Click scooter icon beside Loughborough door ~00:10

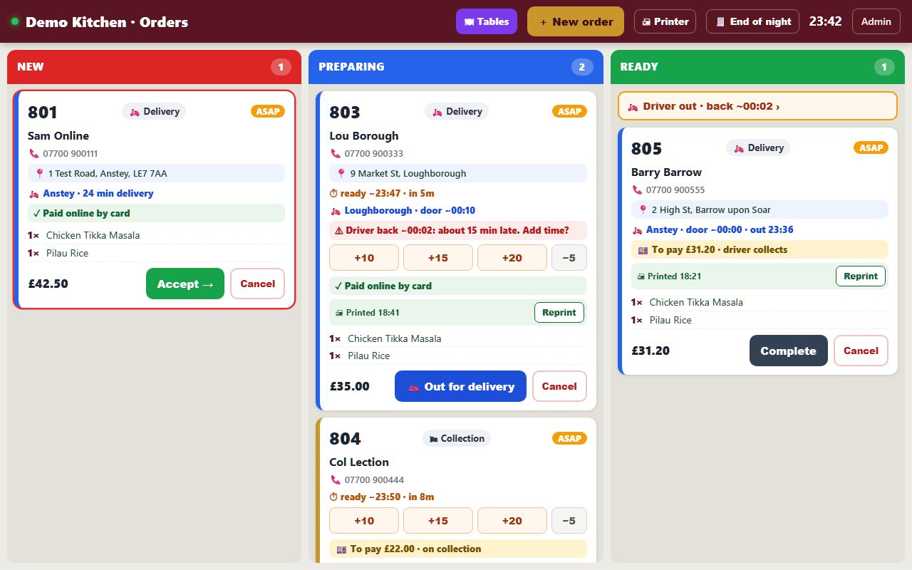click(336, 211)
